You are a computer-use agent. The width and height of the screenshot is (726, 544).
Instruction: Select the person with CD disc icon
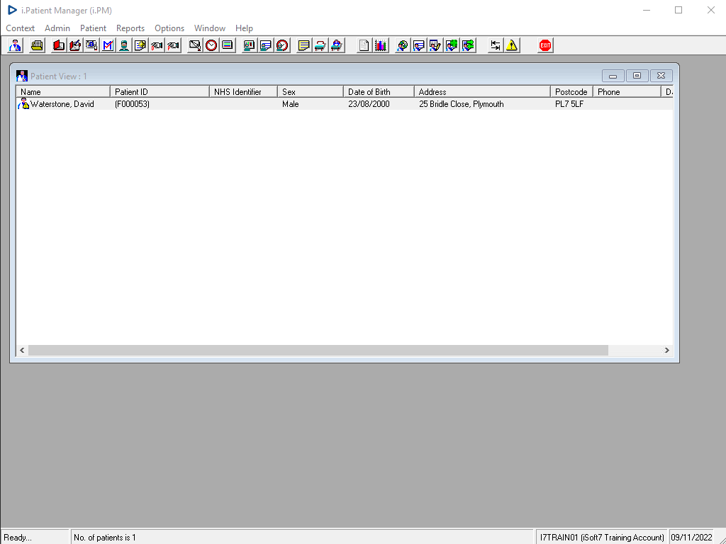(403, 45)
